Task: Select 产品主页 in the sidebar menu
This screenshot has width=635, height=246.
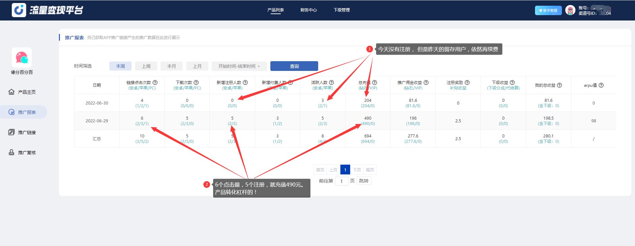Action: point(27,92)
